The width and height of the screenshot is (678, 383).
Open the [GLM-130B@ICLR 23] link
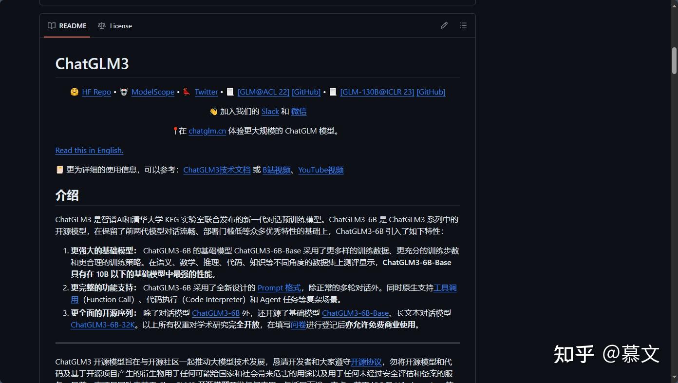pos(376,92)
